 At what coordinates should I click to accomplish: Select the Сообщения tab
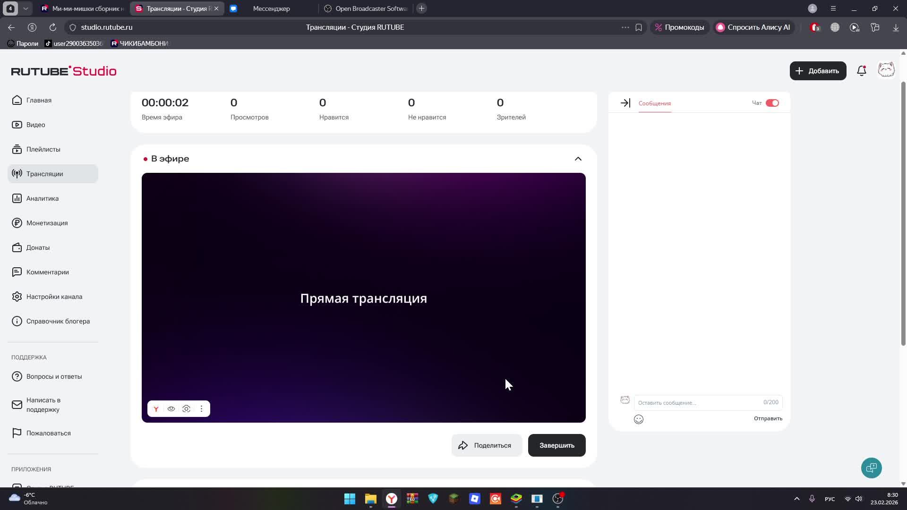point(654,103)
